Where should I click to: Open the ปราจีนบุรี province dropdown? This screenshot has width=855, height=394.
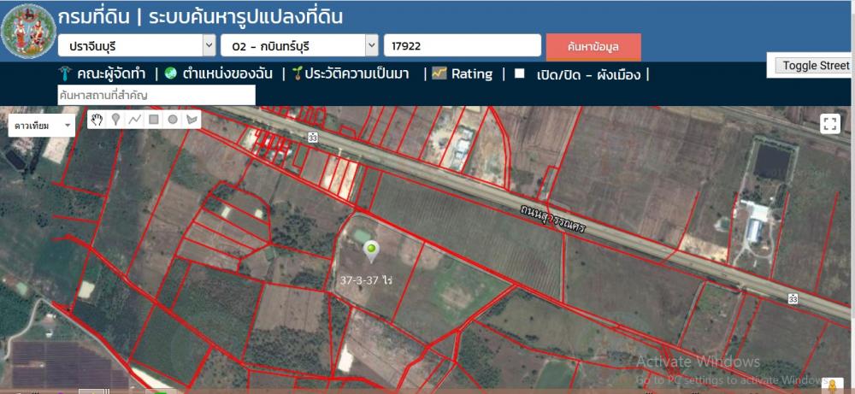point(137,45)
